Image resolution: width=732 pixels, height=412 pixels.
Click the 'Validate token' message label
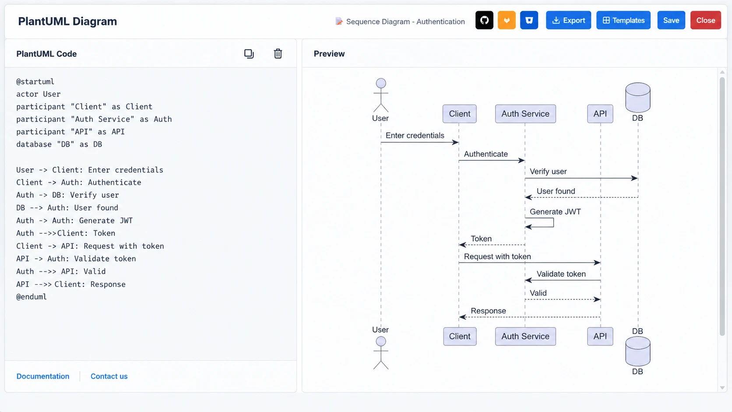click(561, 274)
